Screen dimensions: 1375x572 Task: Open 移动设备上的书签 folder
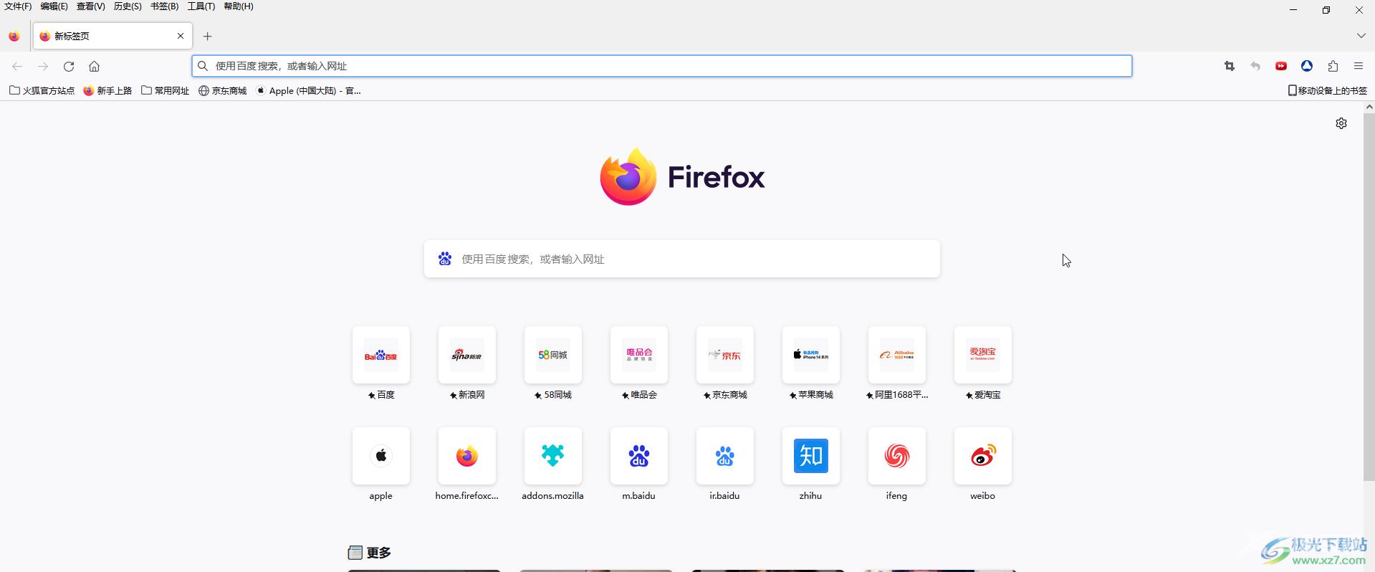[x=1328, y=90]
